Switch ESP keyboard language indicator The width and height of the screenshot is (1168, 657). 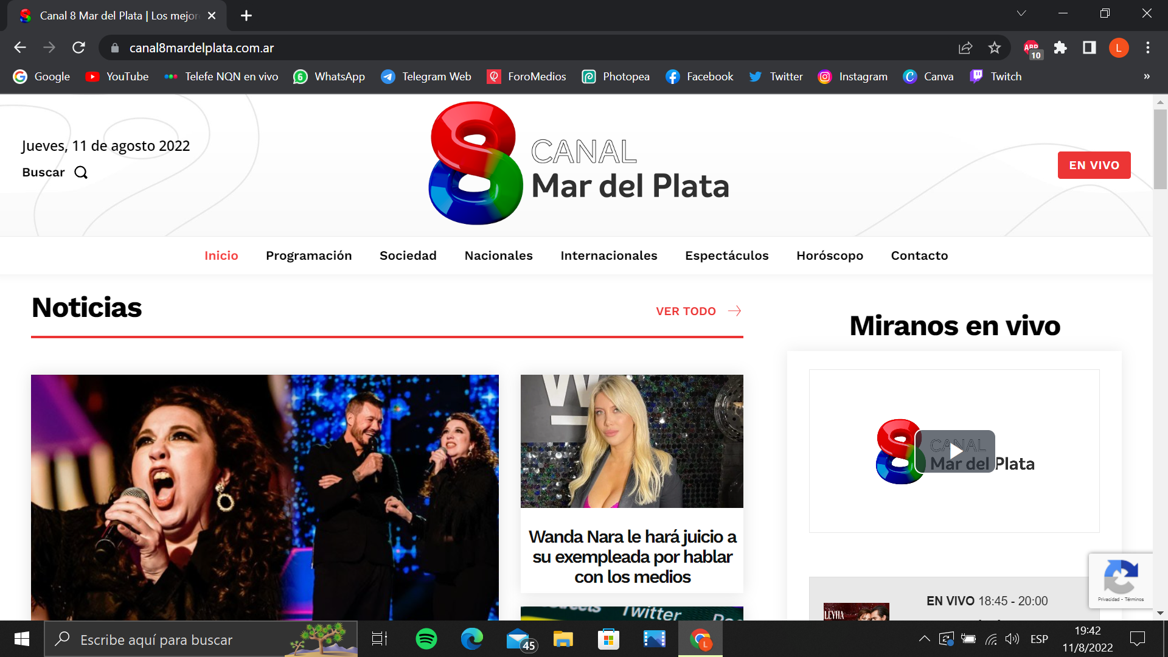point(1039,639)
